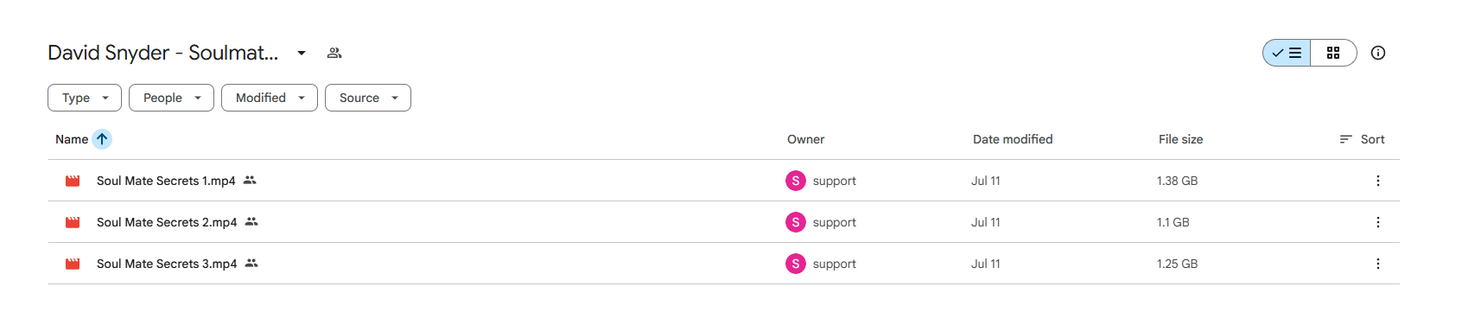This screenshot has height=325, width=1462.
Task: Click the Name column header
Action: [72, 139]
